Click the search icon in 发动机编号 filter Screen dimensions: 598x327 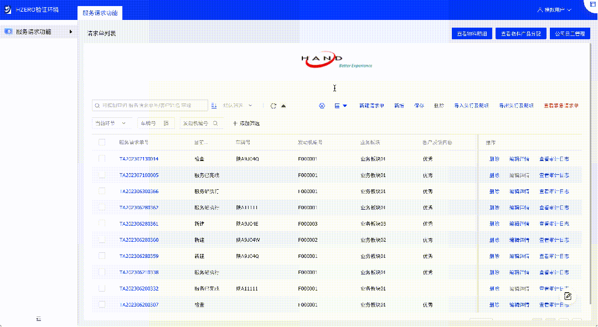click(215, 123)
